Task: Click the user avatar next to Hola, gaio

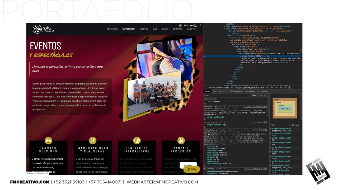Action: coord(196,25)
